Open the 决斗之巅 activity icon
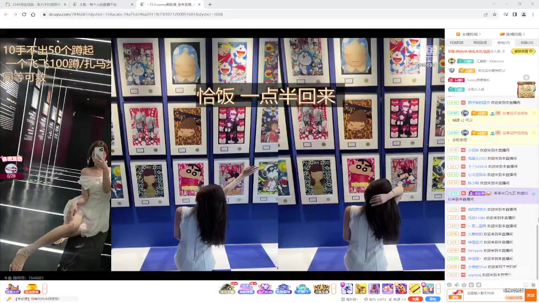Screen dimensions: 539x303 [227, 289]
